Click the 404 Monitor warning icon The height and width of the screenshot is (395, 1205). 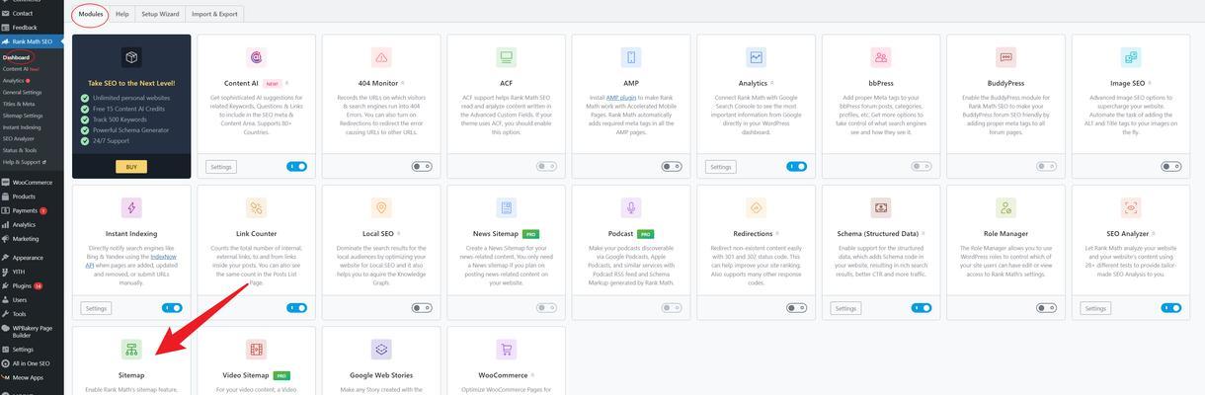tap(381, 57)
